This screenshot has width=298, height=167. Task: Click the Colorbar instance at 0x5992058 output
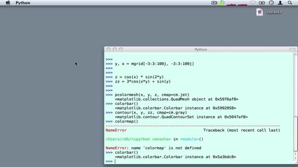(x=176, y=108)
